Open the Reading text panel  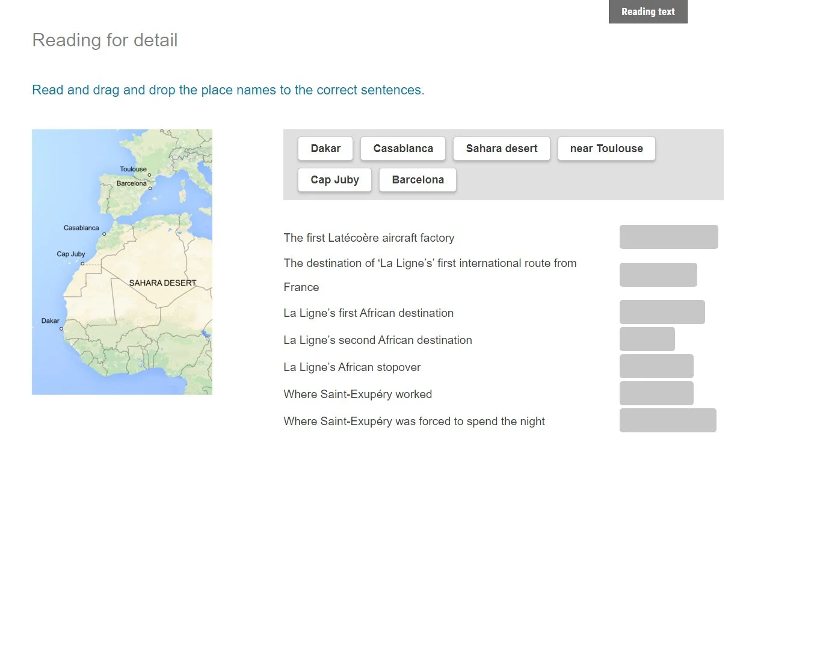coord(647,11)
